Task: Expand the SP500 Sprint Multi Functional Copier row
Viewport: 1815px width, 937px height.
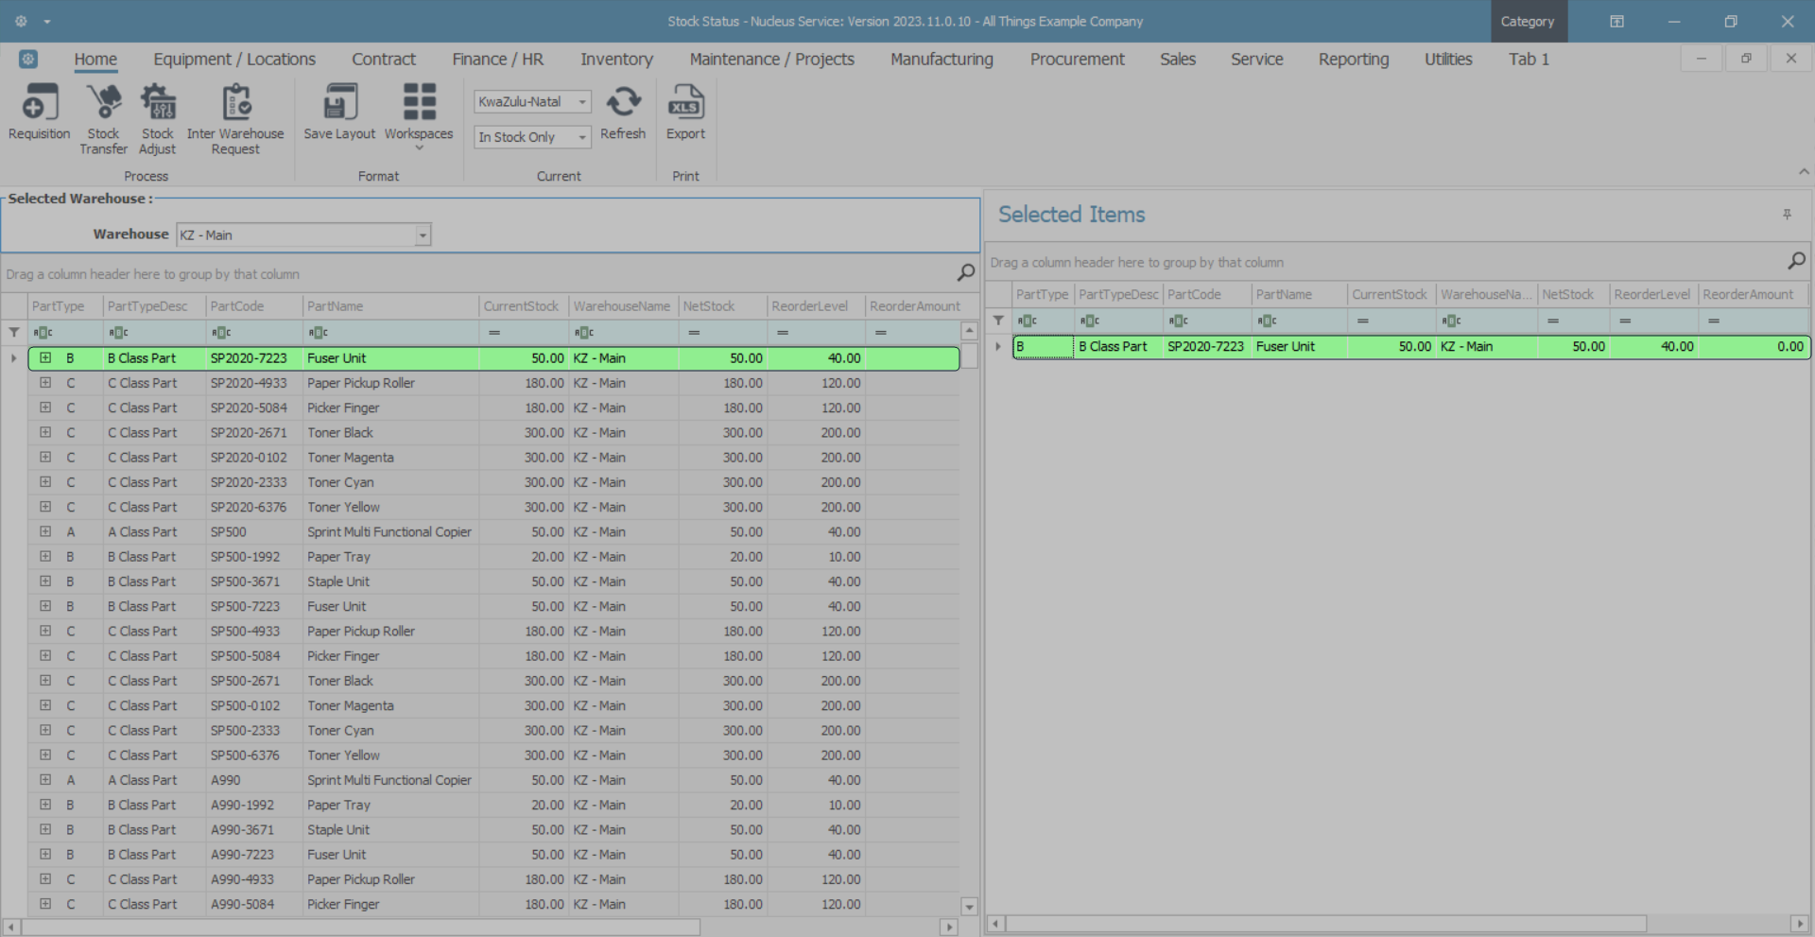Action: tap(45, 531)
